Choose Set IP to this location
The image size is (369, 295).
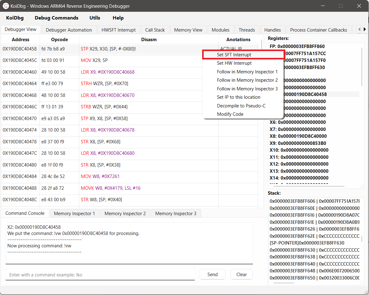pos(243,97)
